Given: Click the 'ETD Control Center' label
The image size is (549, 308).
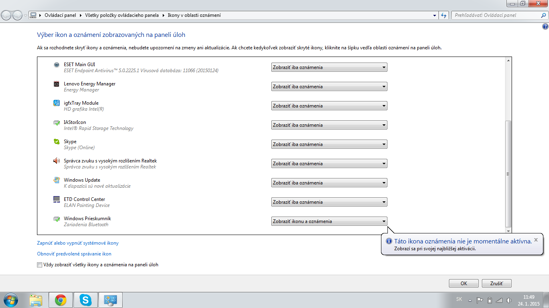Looking at the screenshot, I should pos(84,199).
